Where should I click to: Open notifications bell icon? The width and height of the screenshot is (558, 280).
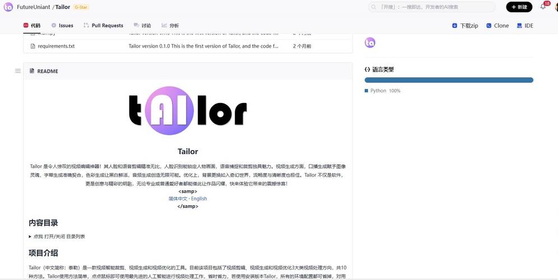pyautogui.click(x=543, y=7)
